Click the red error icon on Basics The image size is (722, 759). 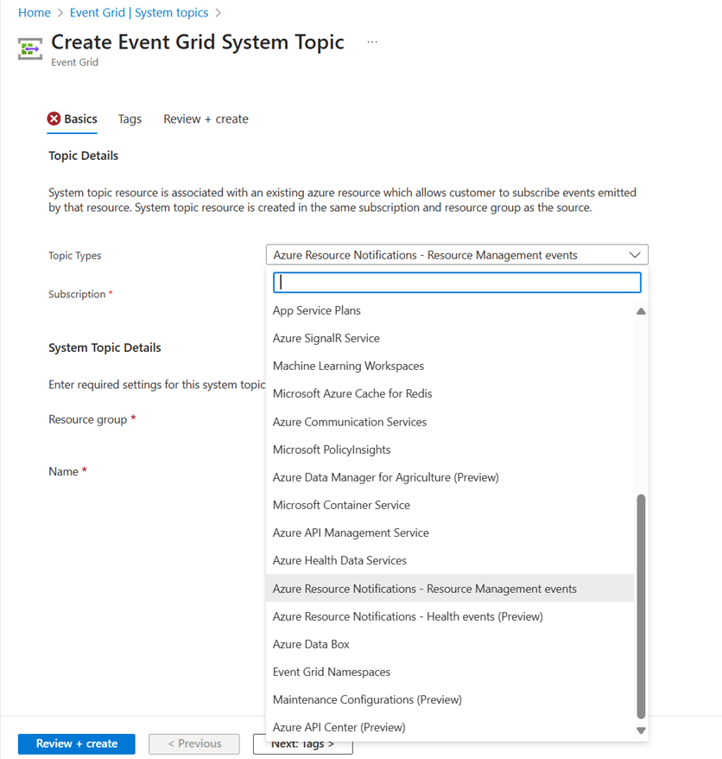pos(54,119)
